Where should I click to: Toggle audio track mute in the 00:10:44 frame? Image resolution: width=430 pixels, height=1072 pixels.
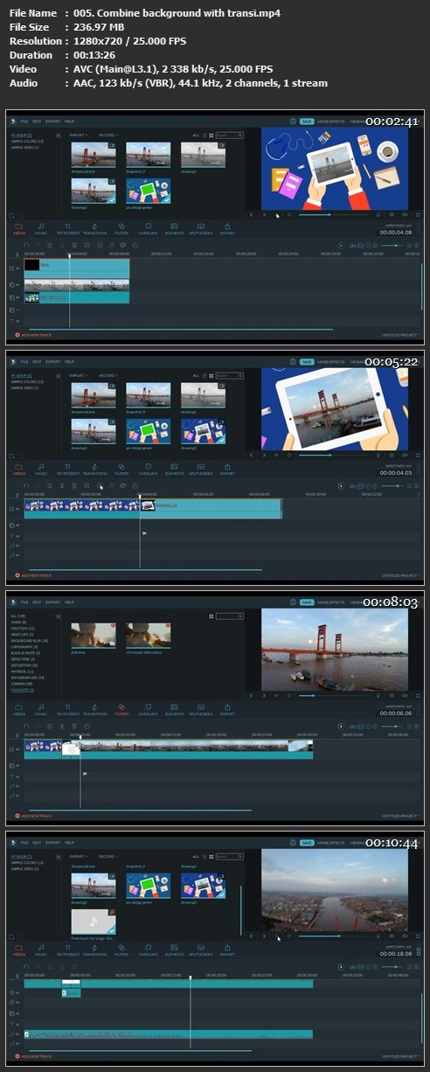[19, 1034]
